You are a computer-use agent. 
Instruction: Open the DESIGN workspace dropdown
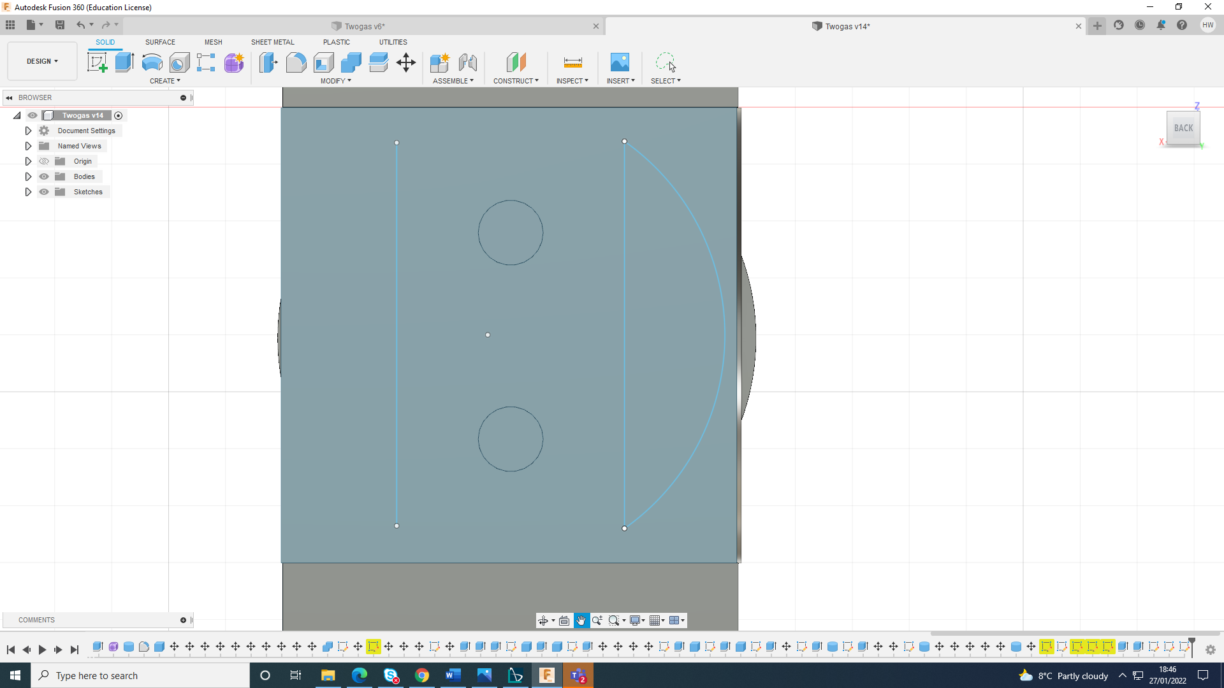point(42,61)
